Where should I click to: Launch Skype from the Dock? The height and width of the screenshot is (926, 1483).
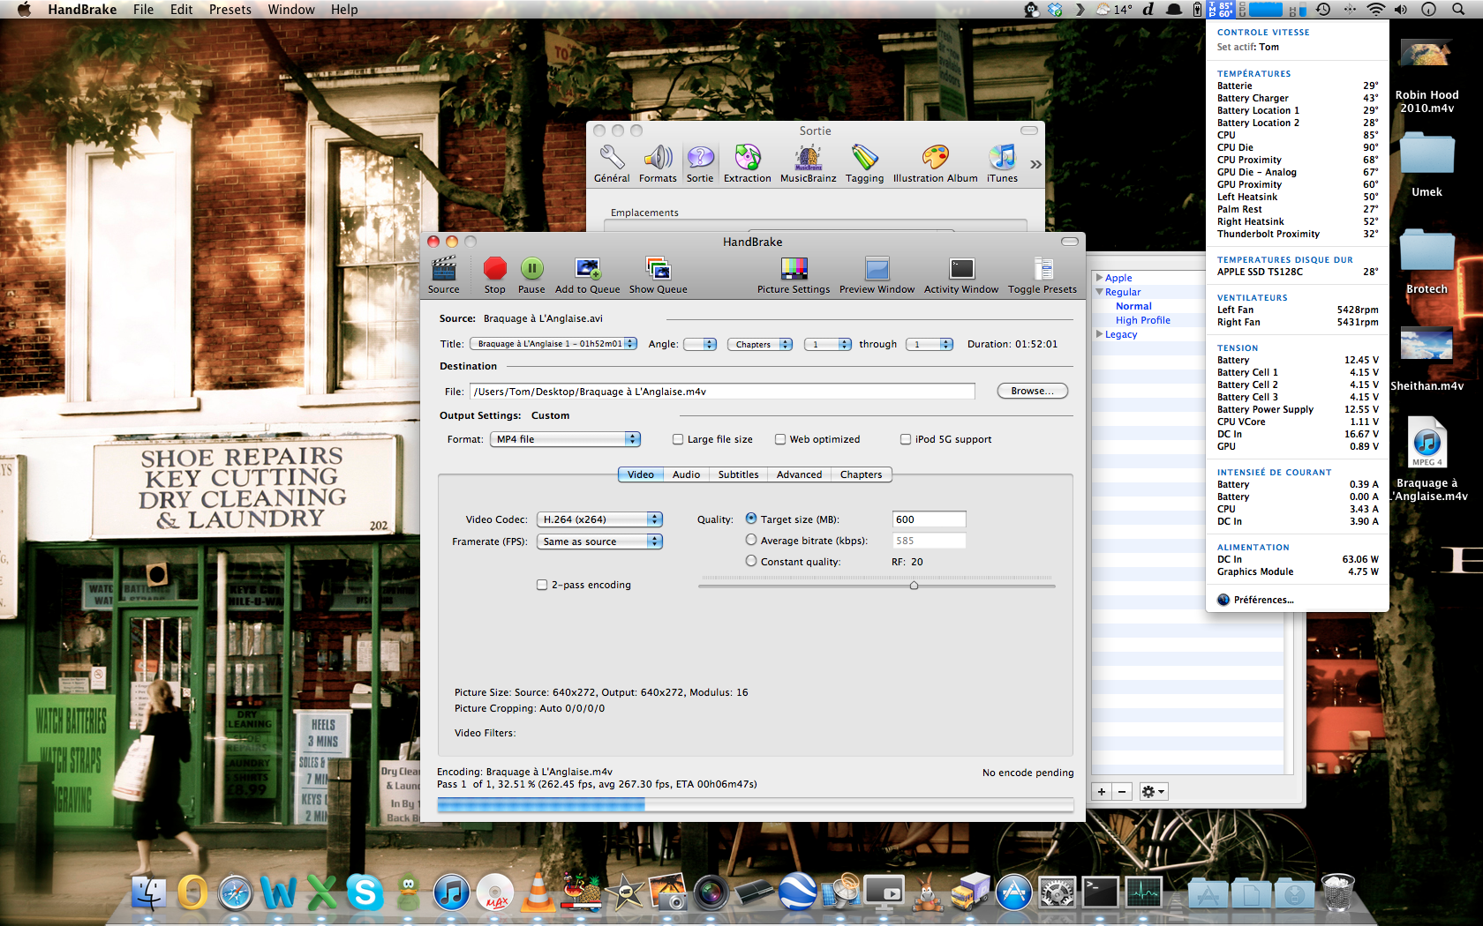pos(365,892)
